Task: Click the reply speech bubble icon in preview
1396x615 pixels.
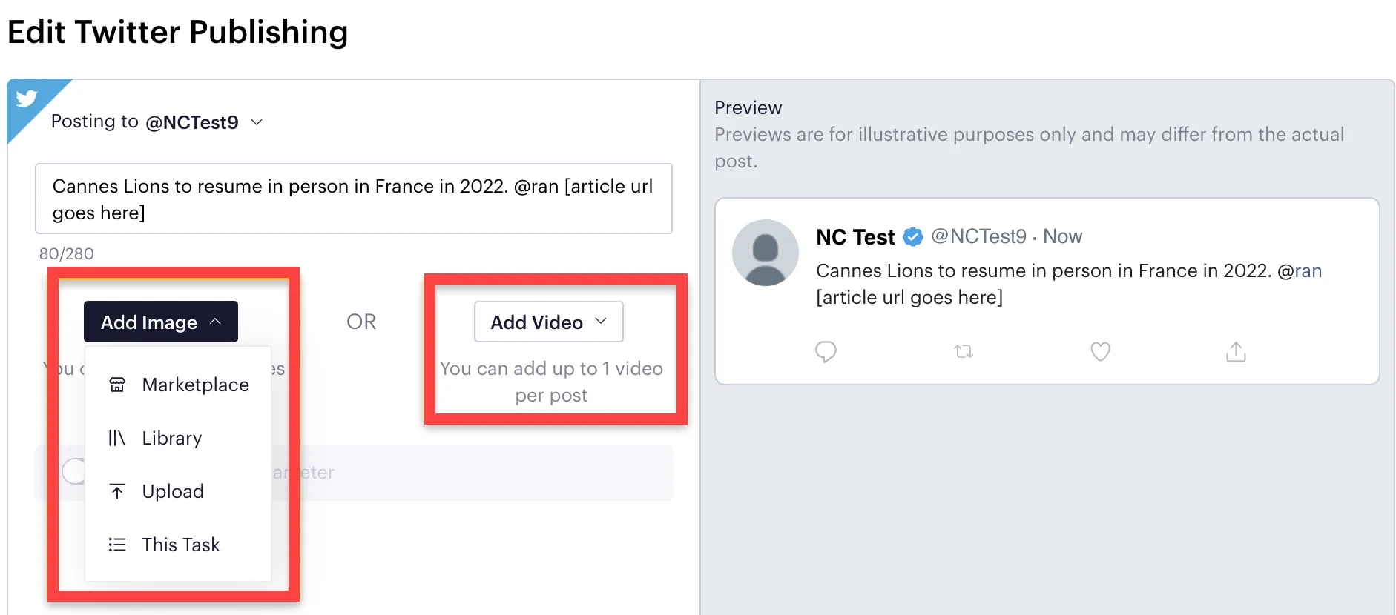Action: [x=826, y=351]
